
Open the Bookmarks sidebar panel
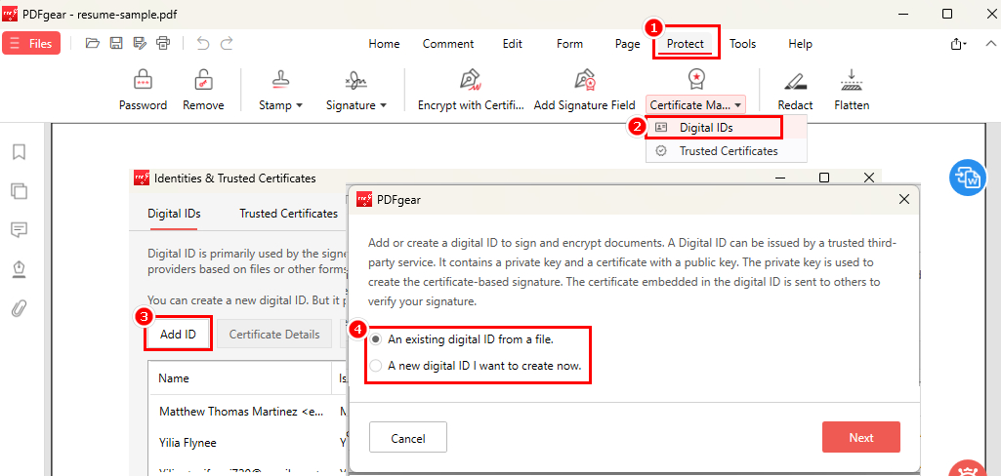20,151
